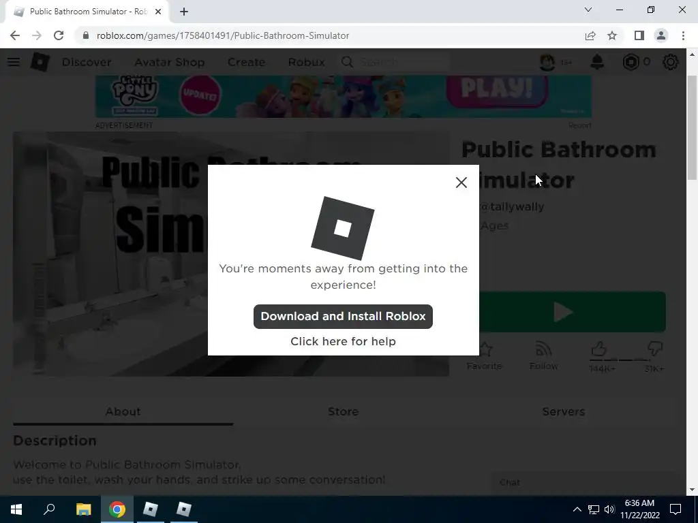This screenshot has width=698, height=523.
Task: Open the volume control in tray
Action: coord(609,509)
